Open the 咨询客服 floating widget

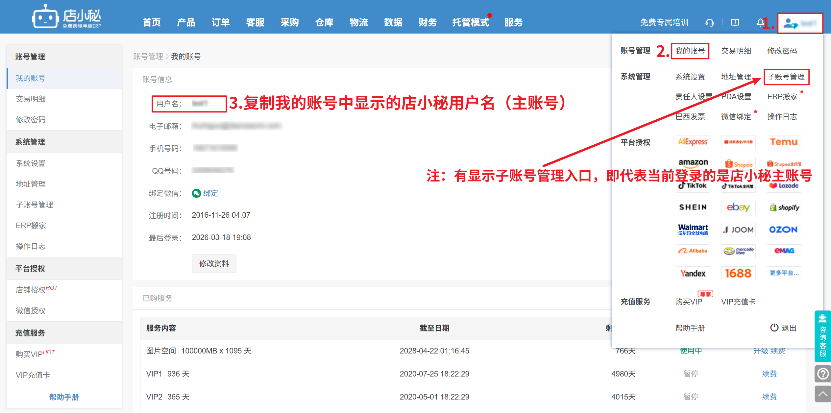tap(822, 336)
